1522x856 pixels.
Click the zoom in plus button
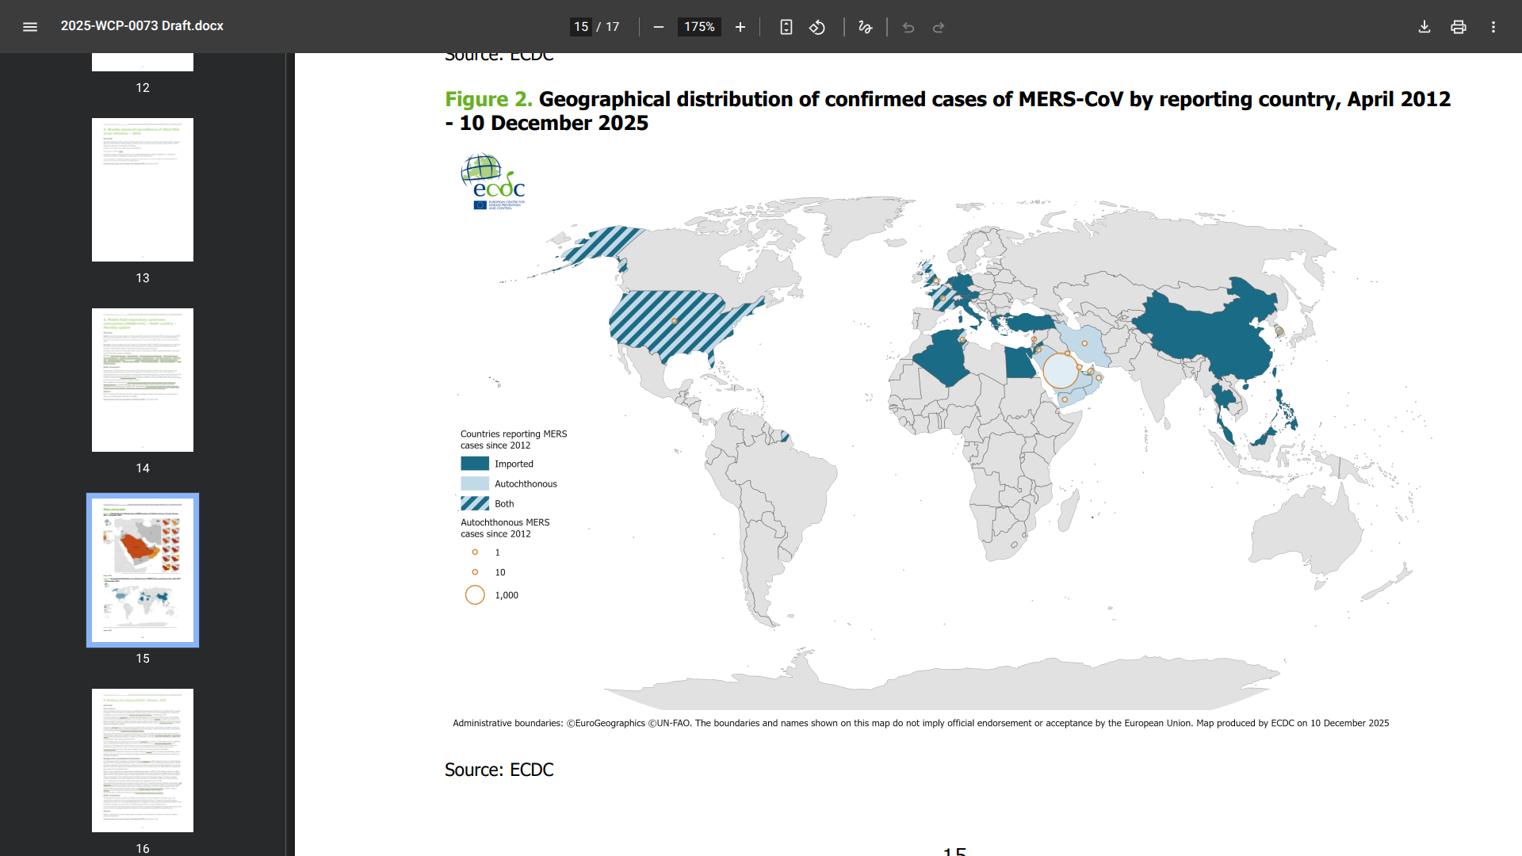tap(740, 27)
